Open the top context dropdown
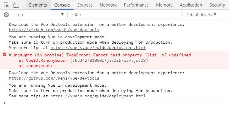 (40, 15)
